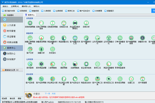Open the 供应商应付明细 icon
The width and height of the screenshot is (155, 103).
pos(64,79)
